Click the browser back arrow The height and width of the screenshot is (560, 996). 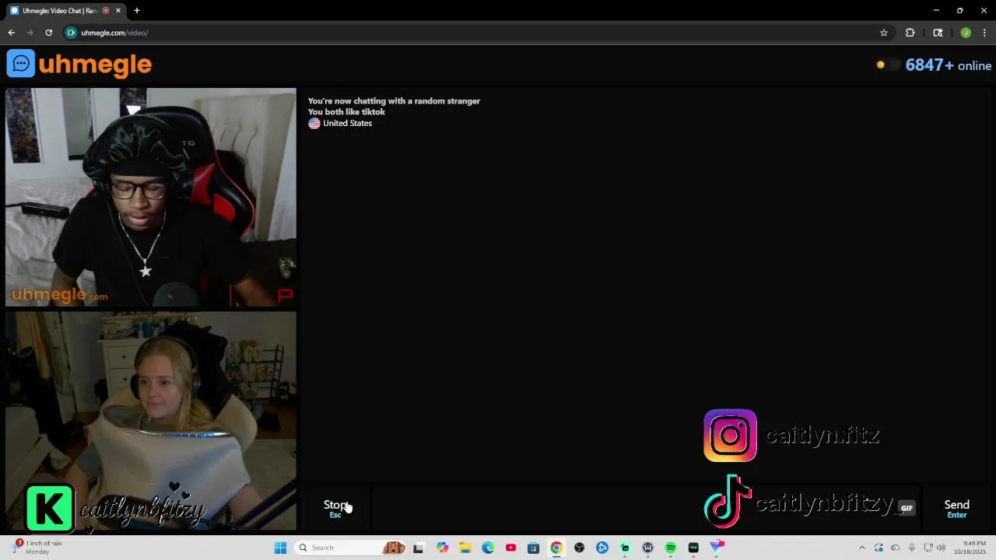pyautogui.click(x=11, y=33)
